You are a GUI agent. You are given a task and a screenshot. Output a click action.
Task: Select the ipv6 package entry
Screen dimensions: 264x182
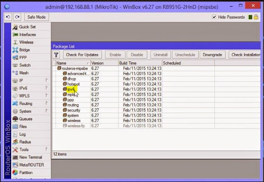[x=71, y=89]
